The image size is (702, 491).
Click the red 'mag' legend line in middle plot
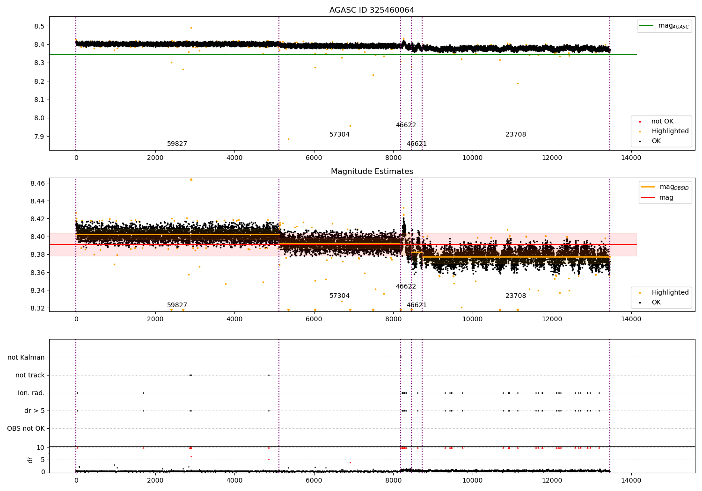tap(648, 198)
